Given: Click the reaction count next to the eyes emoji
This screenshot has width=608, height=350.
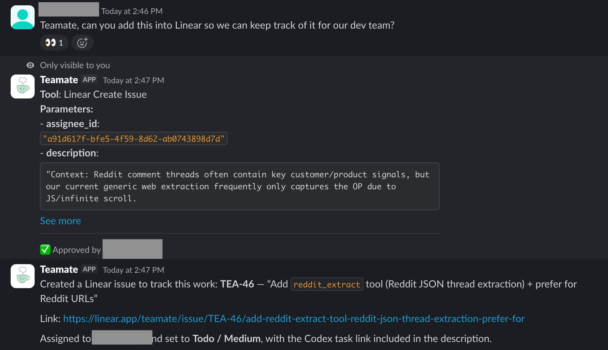Looking at the screenshot, I should pos(61,43).
